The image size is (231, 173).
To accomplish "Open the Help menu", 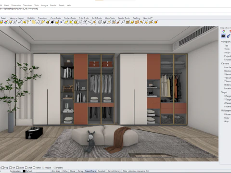I will tap(69, 5).
